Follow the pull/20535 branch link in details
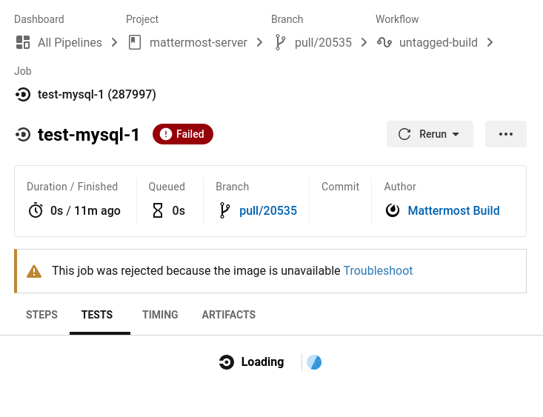The width and height of the screenshot is (543, 417). click(268, 210)
